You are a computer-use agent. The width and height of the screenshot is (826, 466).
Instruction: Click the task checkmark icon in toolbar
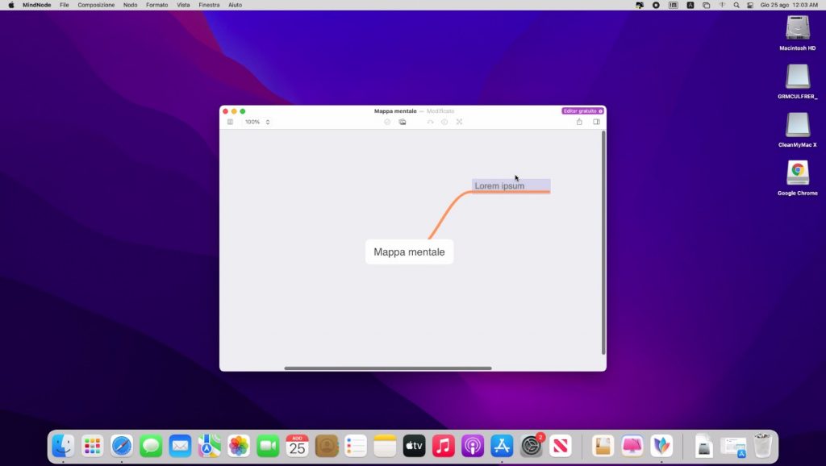tap(387, 122)
